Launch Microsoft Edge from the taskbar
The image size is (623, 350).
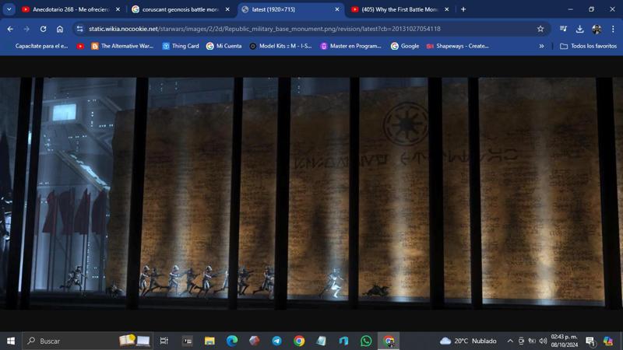tap(232, 341)
